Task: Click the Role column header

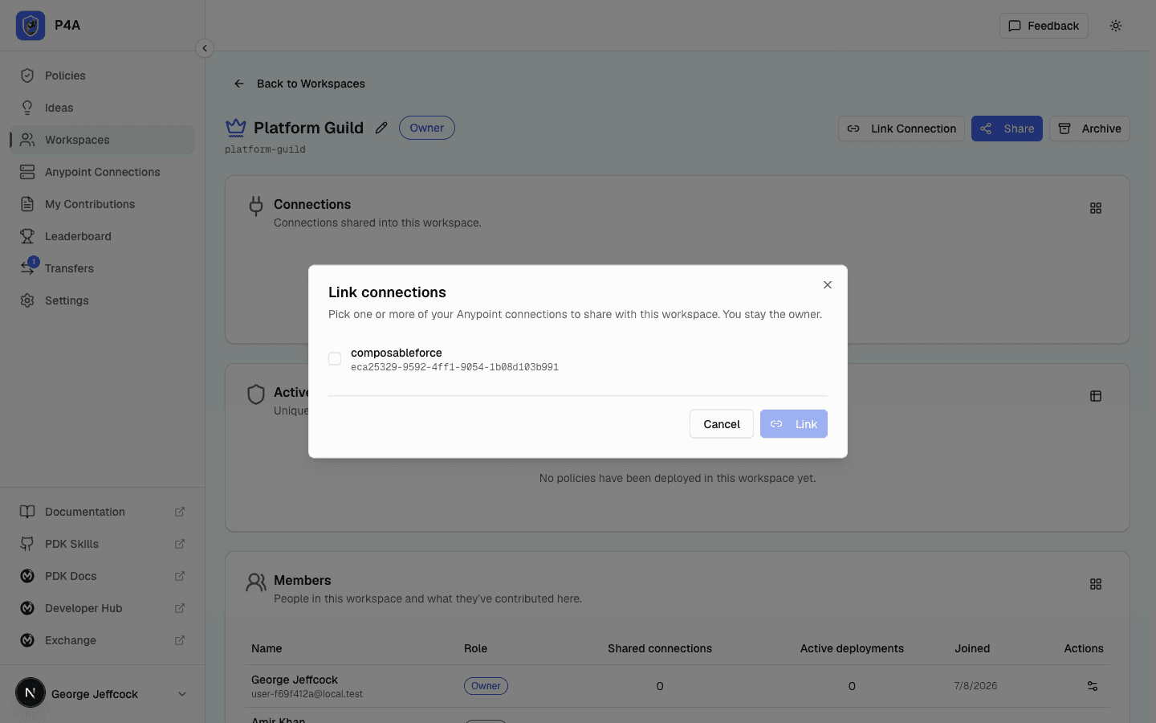Action: (475, 648)
